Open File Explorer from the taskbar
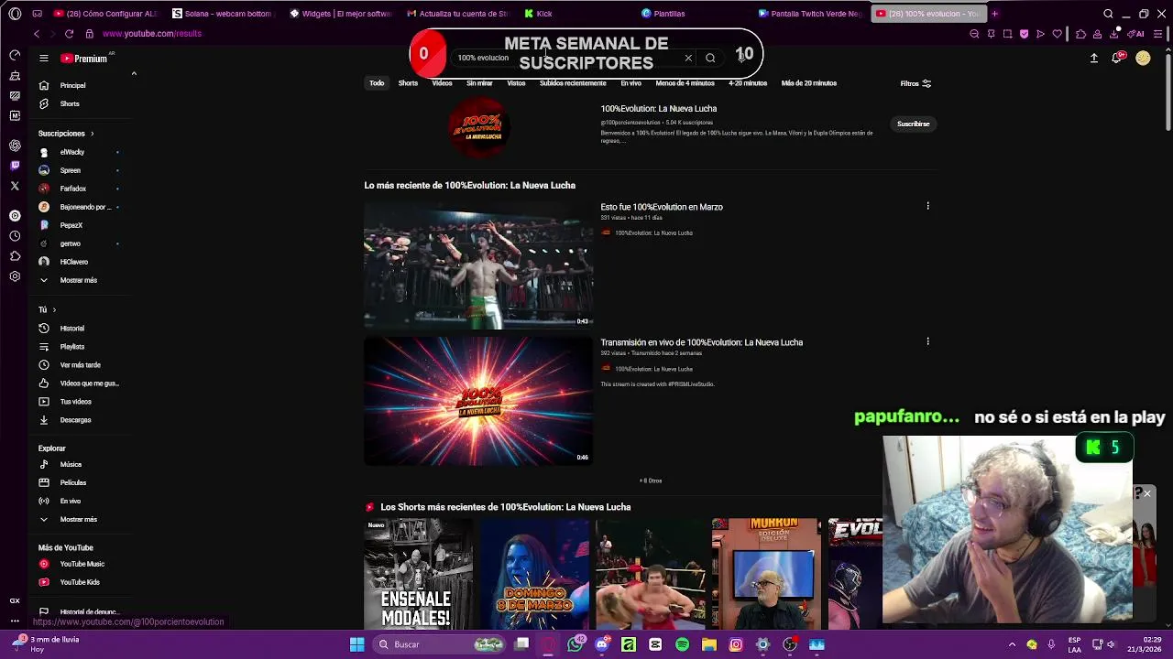1173x659 pixels. click(x=708, y=644)
